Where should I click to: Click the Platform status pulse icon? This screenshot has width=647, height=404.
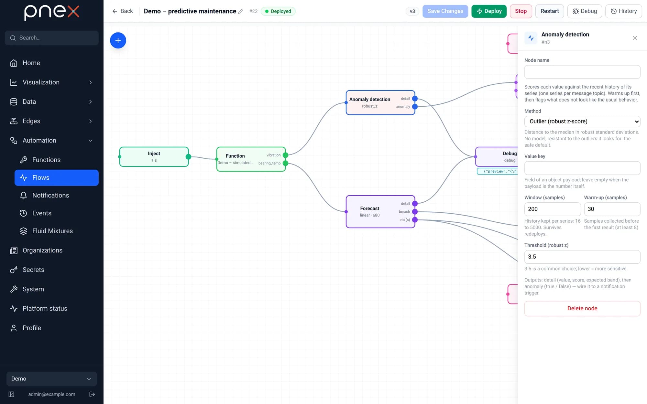(x=14, y=309)
